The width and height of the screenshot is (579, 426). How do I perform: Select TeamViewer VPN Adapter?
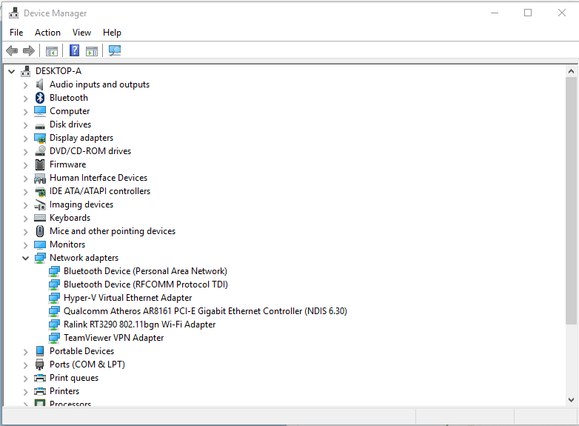114,338
